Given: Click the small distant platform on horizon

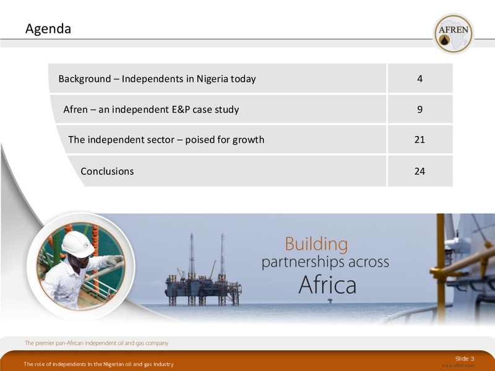Looking at the screenshot, I should point(330,301).
